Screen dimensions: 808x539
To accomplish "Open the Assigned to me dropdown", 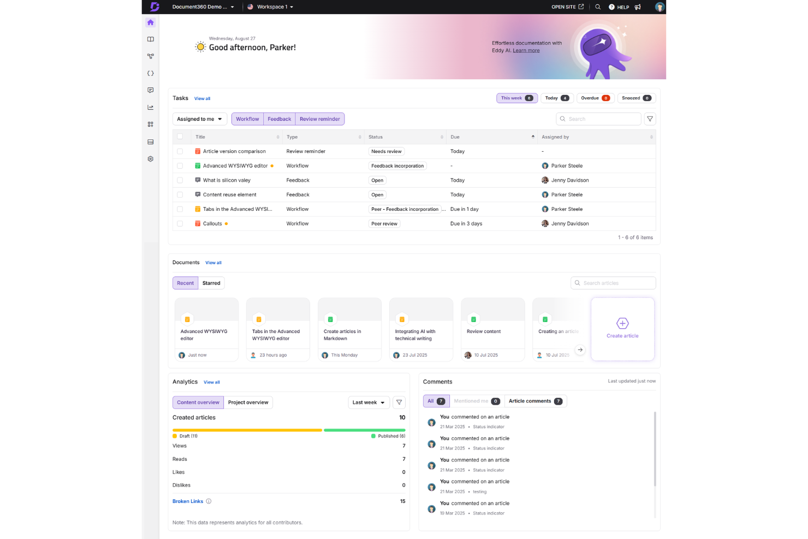I will (x=199, y=119).
